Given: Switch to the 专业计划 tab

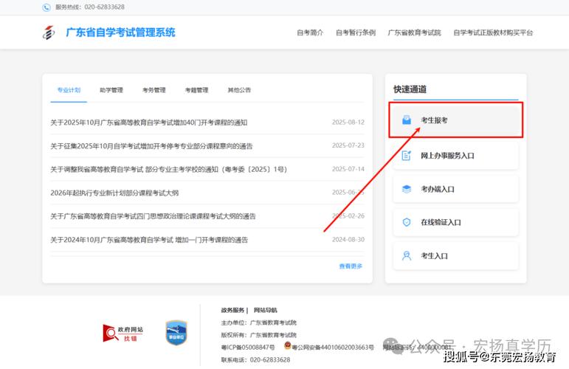Looking at the screenshot, I should click(x=69, y=90).
